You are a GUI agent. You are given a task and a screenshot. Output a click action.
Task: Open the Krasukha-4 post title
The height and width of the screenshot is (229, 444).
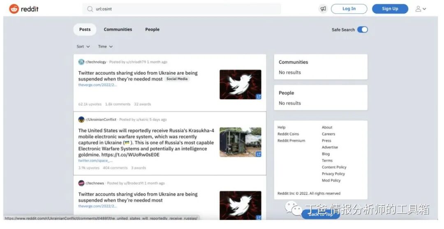(x=146, y=143)
